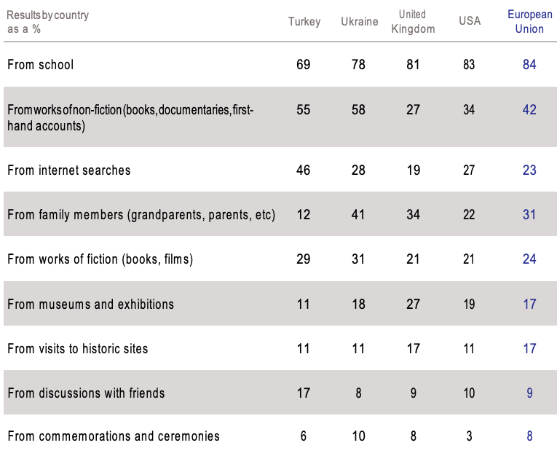Viewport: 557px width, 456px height.
Task: Click the 'From family members' row label
Action: point(141,215)
